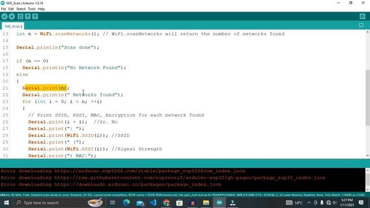Viewport: 370px width, 208px height.
Task: Click the downloads.arduino.cc error line
Action: point(111,185)
